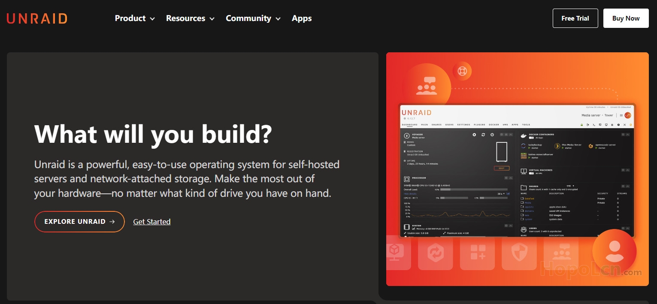Click the Plex-Media-Server container icon
The width and height of the screenshot is (657, 304).
(x=557, y=146)
